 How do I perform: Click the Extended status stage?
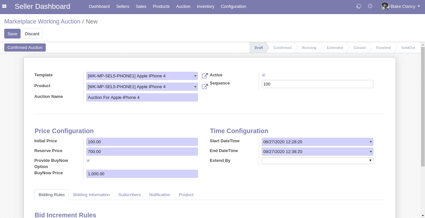335,48
